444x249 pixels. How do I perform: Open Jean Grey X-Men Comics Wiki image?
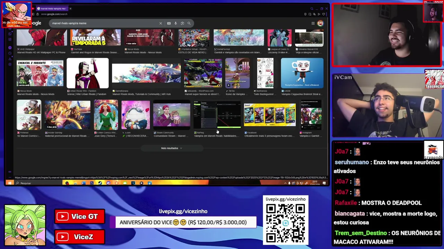(x=106, y=115)
